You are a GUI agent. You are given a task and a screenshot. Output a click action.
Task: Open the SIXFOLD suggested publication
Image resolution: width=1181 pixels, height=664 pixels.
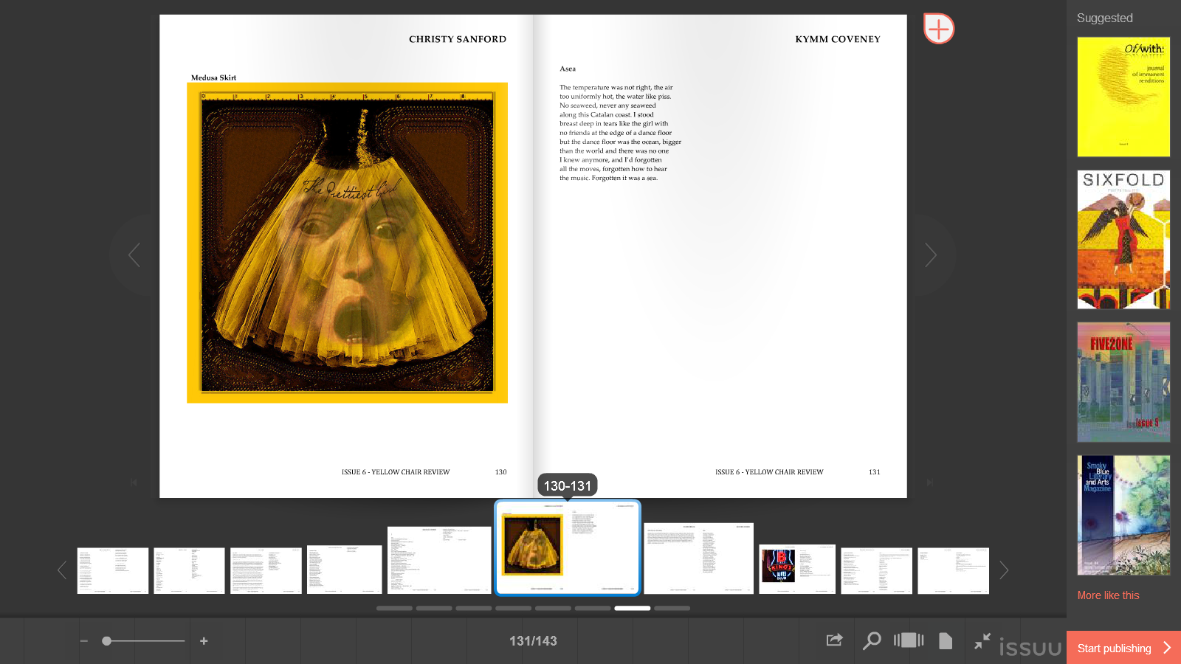(x=1123, y=240)
